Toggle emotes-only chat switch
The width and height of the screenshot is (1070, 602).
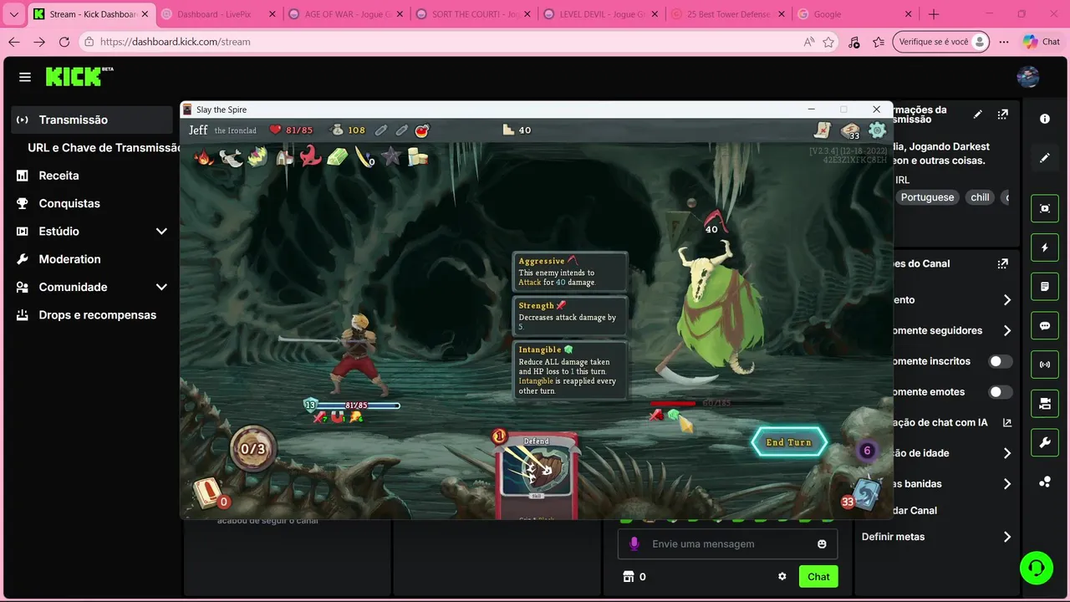[x=1001, y=391]
